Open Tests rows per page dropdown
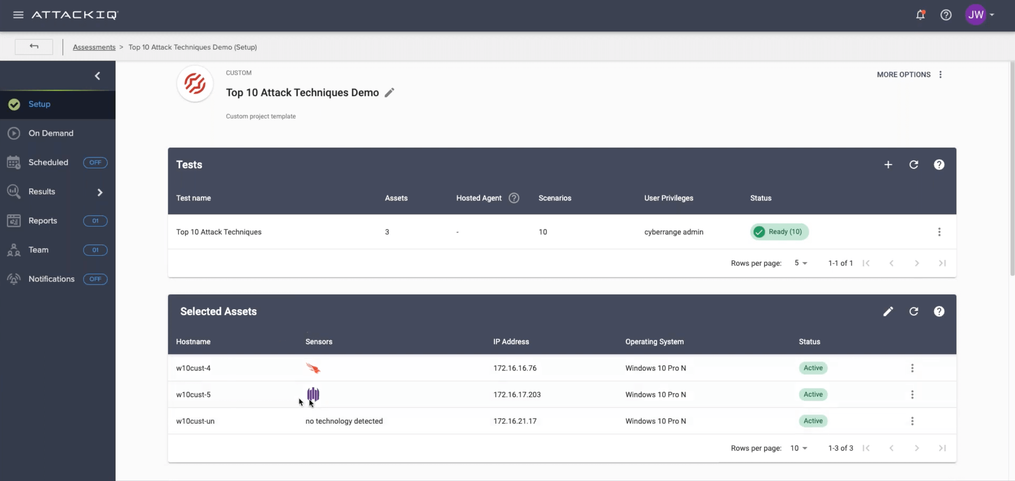The image size is (1015, 481). tap(801, 263)
